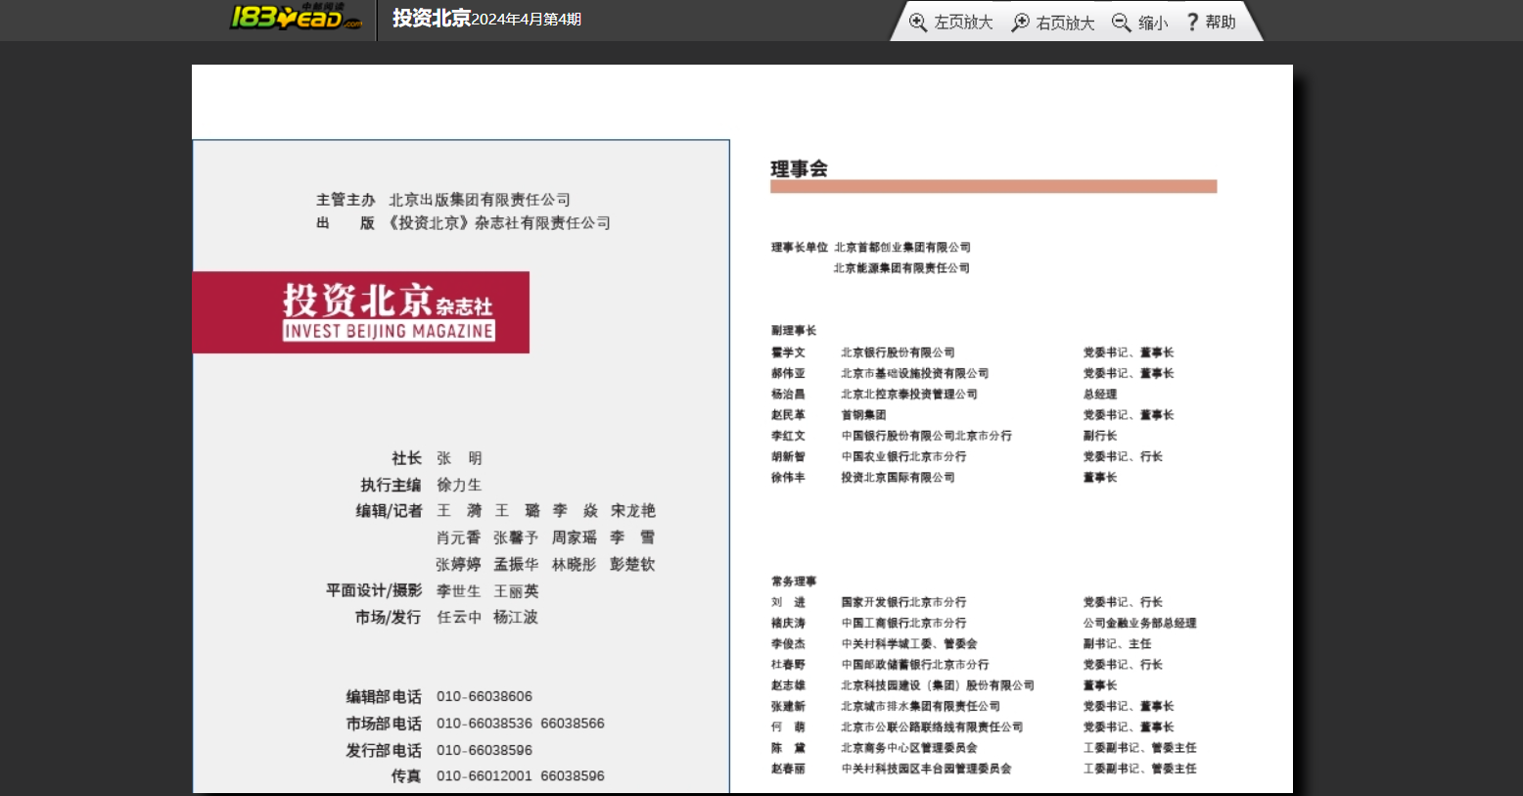
Task: Click the 执行主编 label
Action: coord(392,485)
